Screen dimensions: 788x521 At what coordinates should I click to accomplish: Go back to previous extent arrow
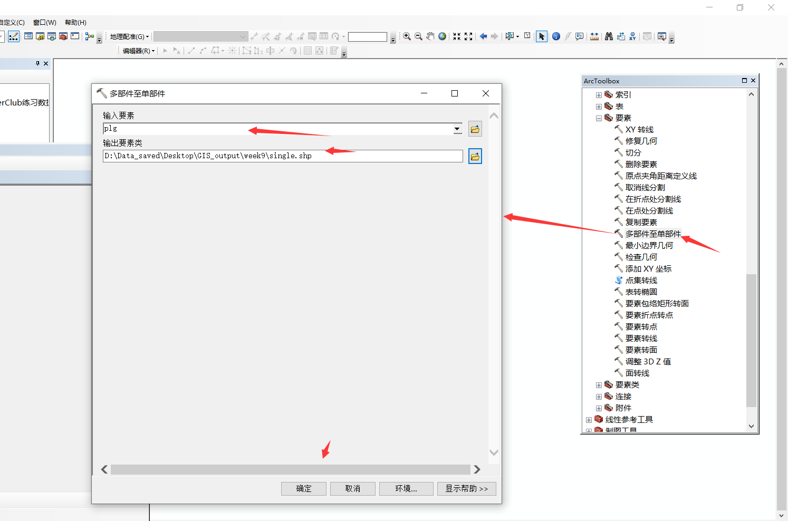(483, 36)
